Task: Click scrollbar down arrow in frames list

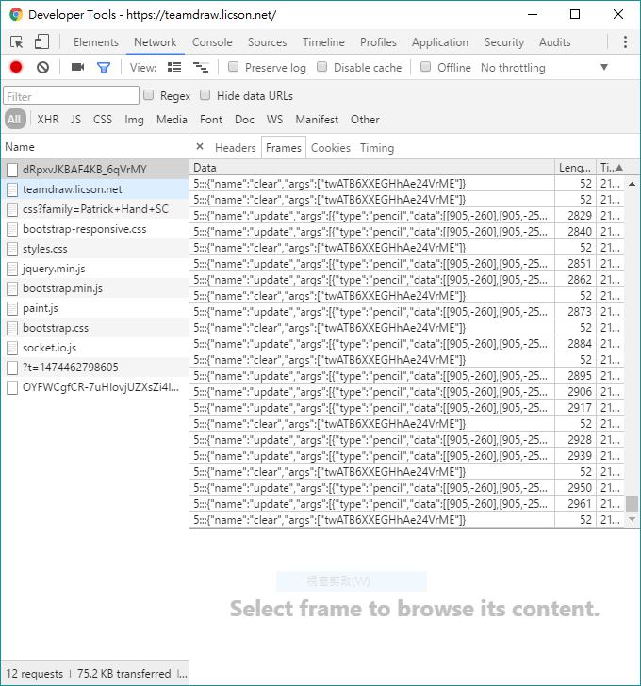Action: [632, 519]
